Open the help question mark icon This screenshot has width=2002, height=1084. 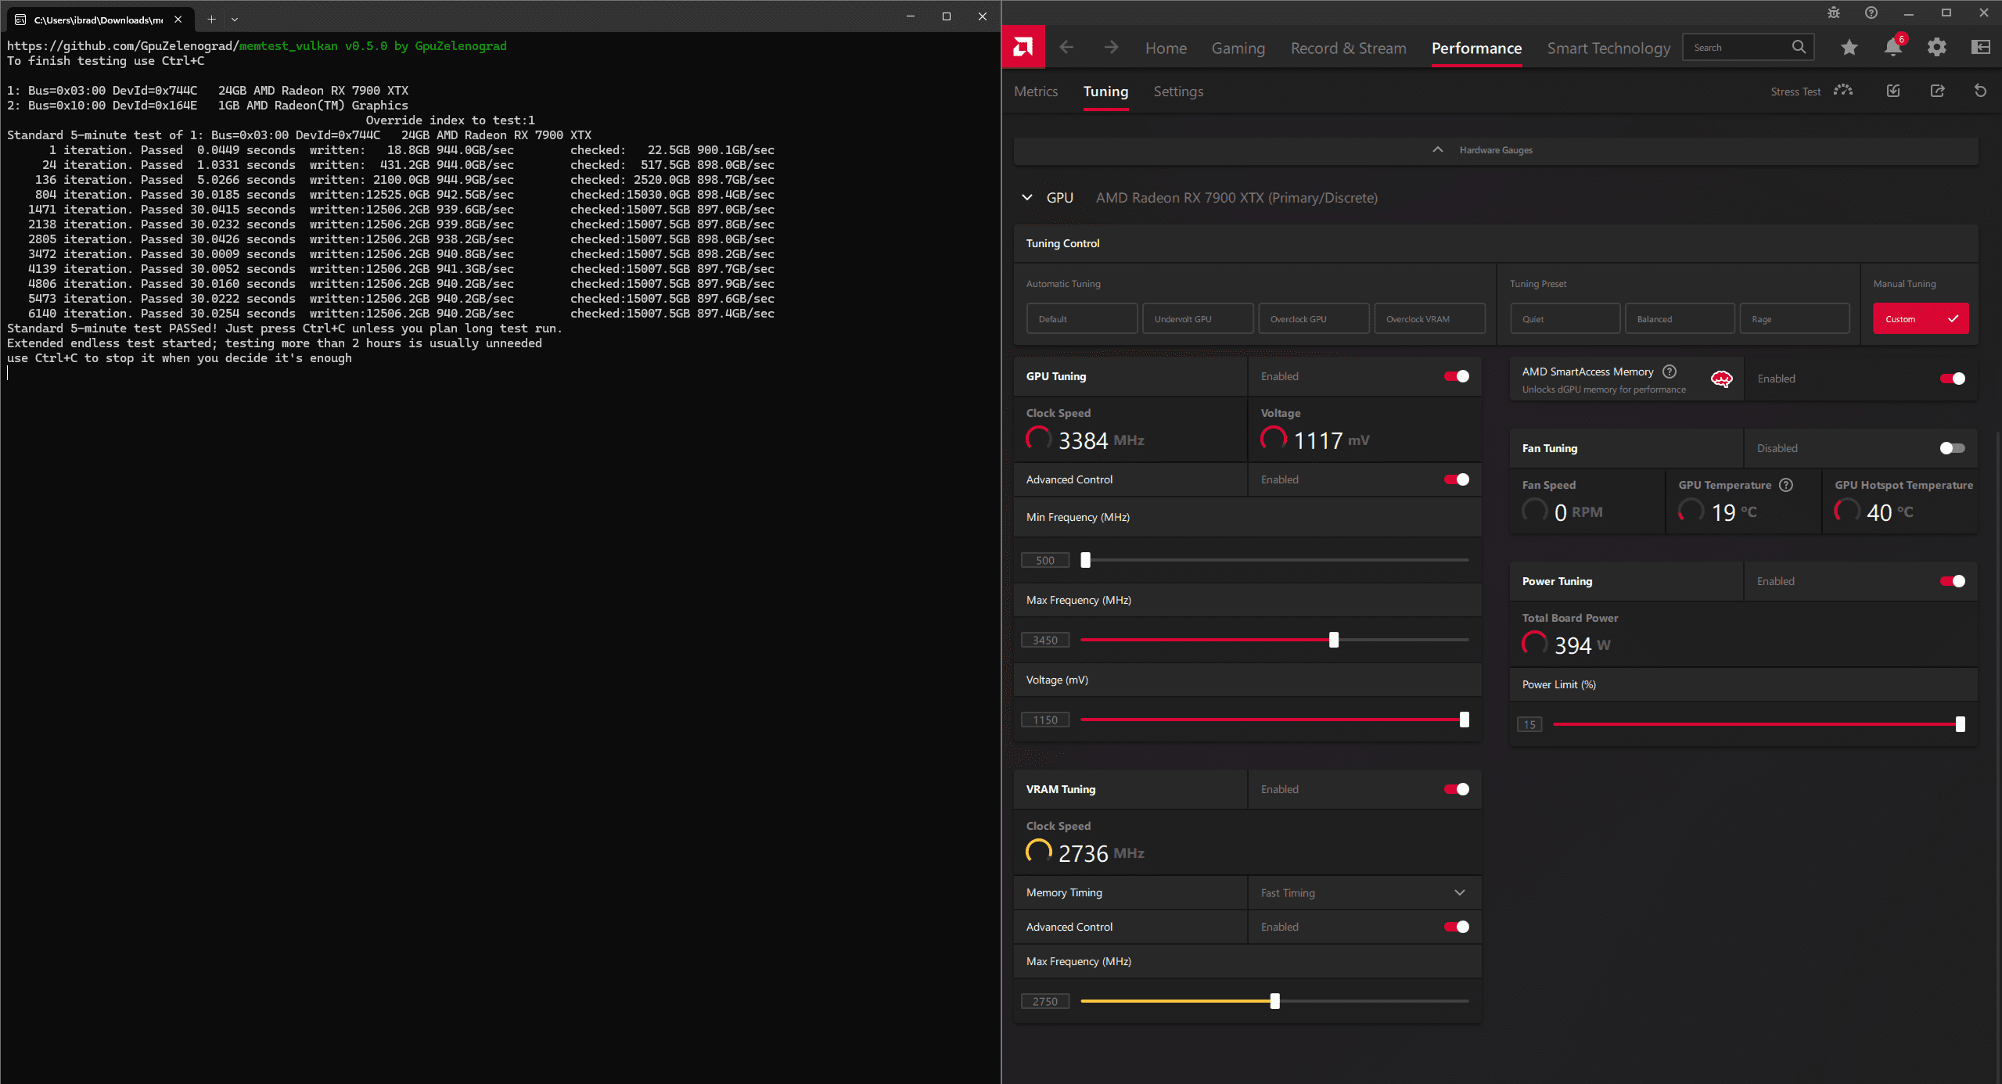pyautogui.click(x=1871, y=13)
